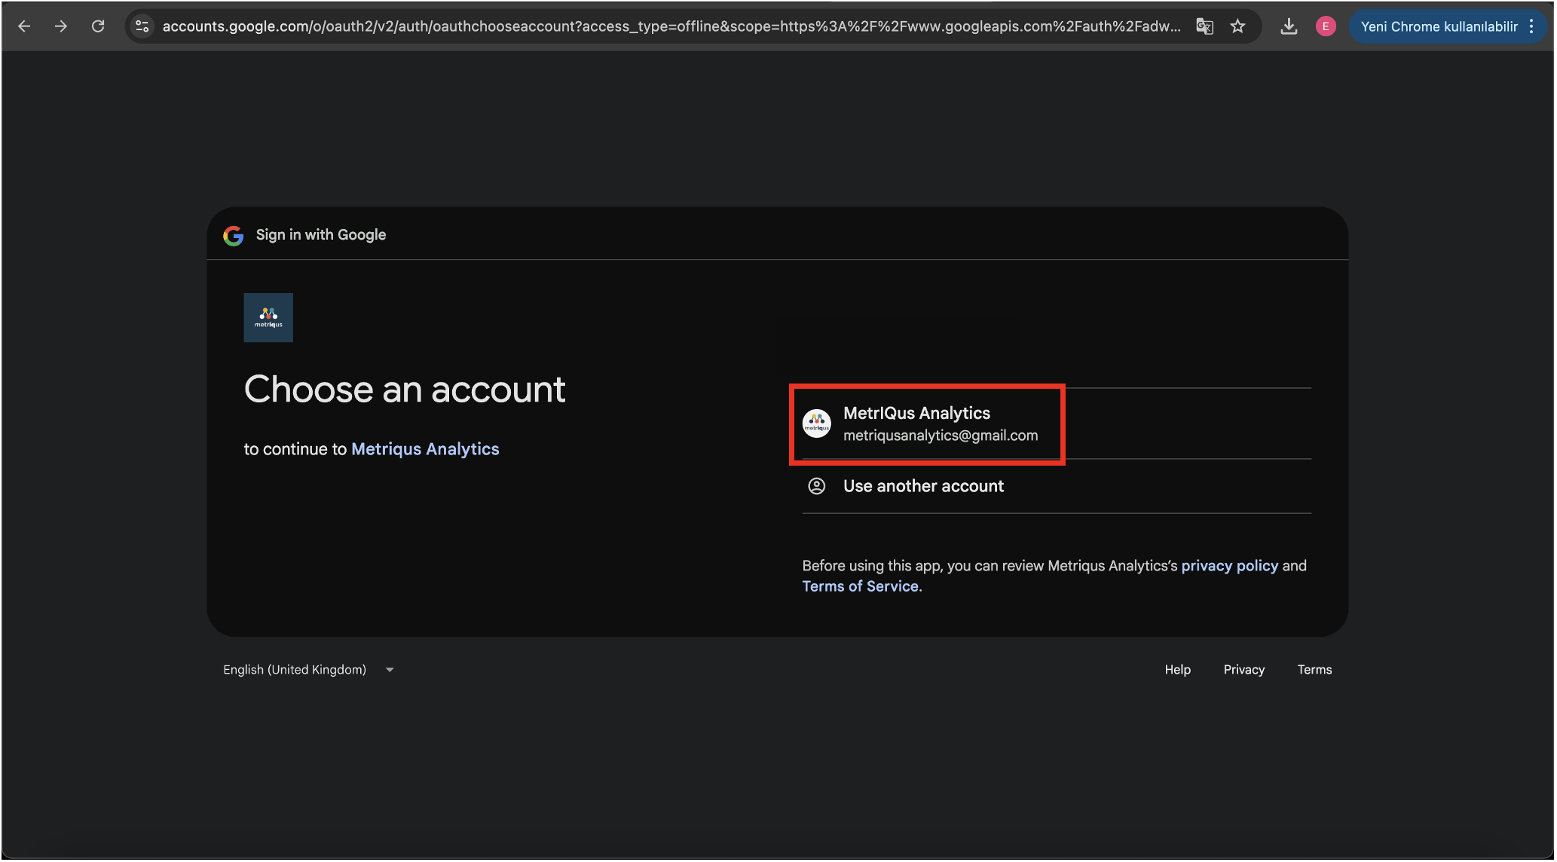This screenshot has height=862, width=1557.
Task: Select the MetrIQus Analytics account
Action: tap(927, 424)
